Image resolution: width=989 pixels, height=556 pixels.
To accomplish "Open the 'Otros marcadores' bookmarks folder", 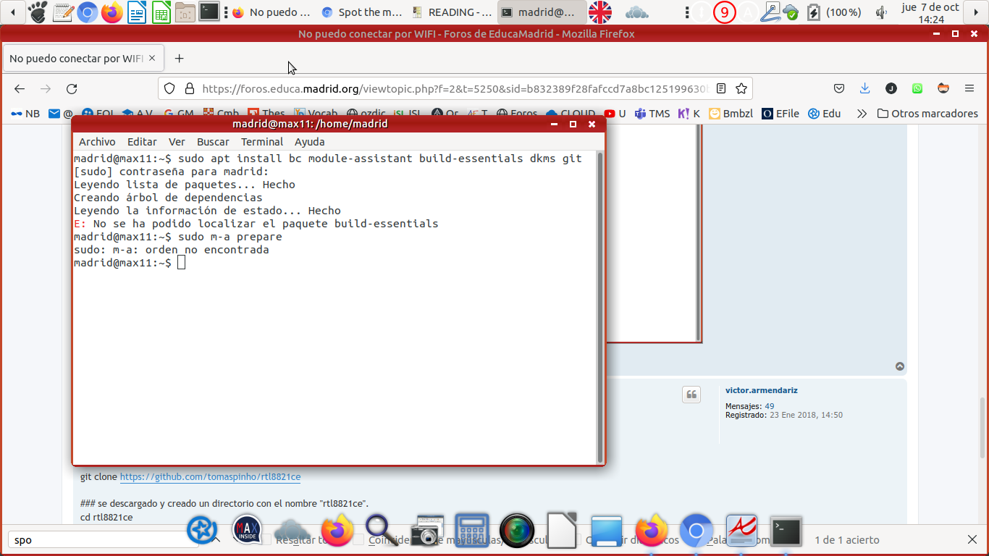I will 927,114.
